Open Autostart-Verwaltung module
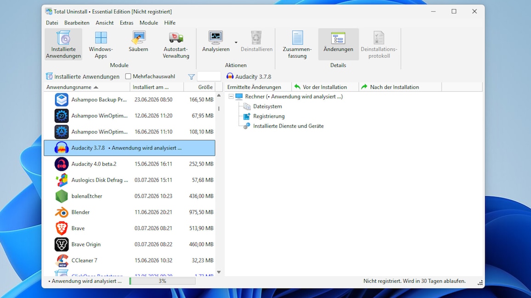Screen dimensions: 531x298 click(176, 44)
